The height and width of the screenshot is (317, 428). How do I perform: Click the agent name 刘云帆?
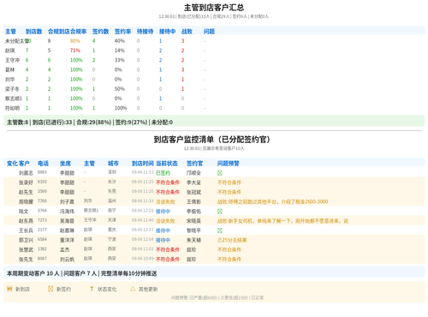(x=67, y=259)
